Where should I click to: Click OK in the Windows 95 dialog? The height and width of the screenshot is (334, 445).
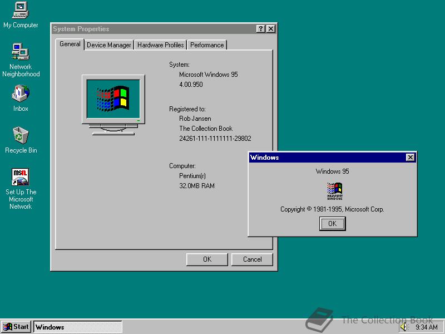pos(332,224)
